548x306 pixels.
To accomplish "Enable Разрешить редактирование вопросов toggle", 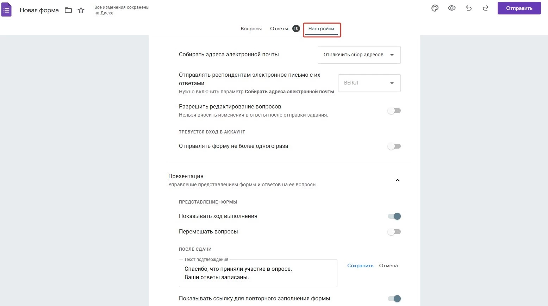I will click(394, 111).
